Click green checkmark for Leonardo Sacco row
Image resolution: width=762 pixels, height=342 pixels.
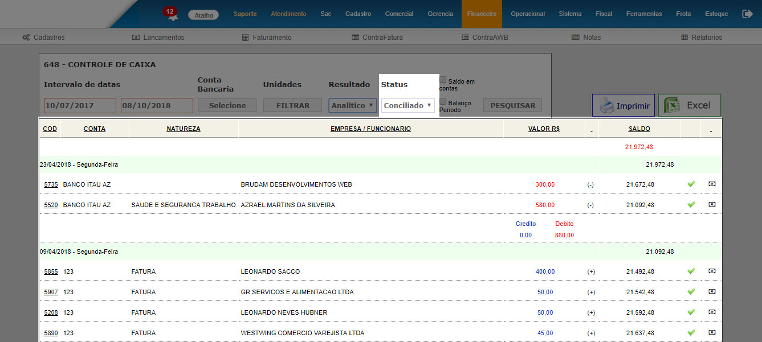pyautogui.click(x=691, y=271)
